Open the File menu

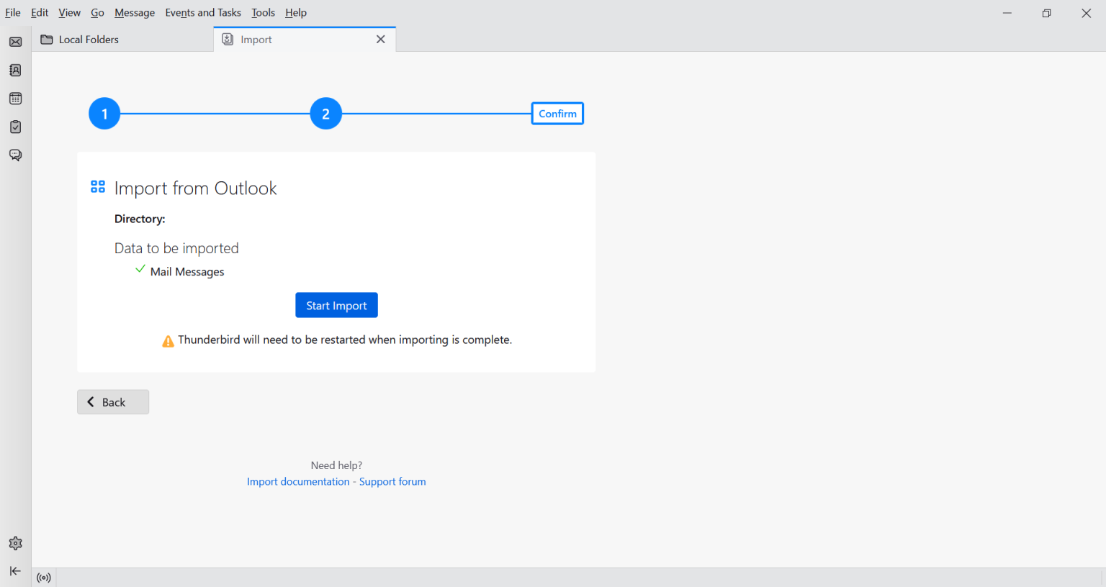coord(13,13)
